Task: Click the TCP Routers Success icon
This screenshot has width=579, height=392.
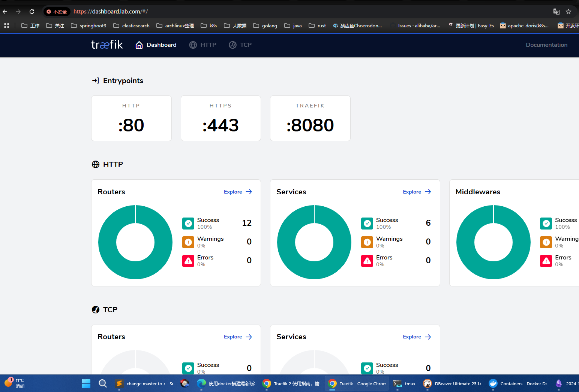Action: tap(188, 368)
